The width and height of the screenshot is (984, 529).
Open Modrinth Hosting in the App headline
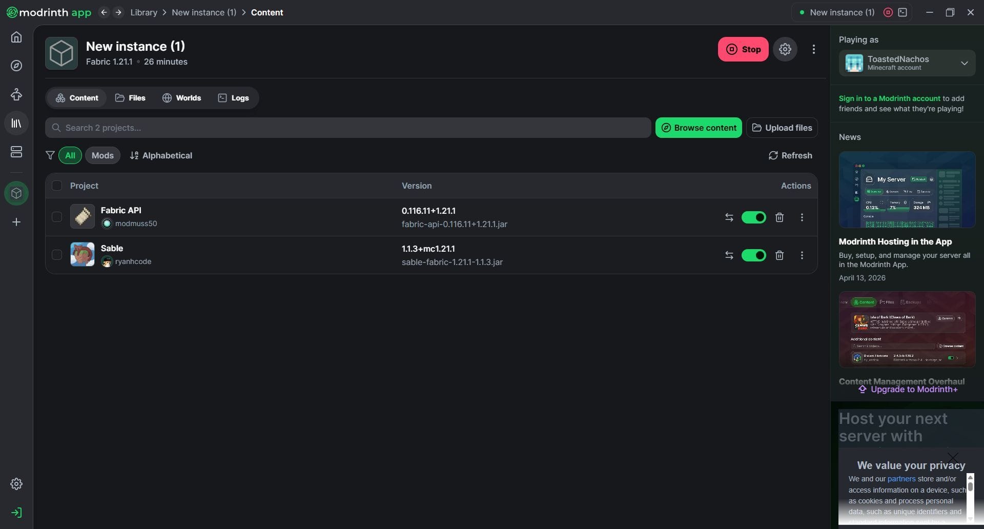(895, 241)
